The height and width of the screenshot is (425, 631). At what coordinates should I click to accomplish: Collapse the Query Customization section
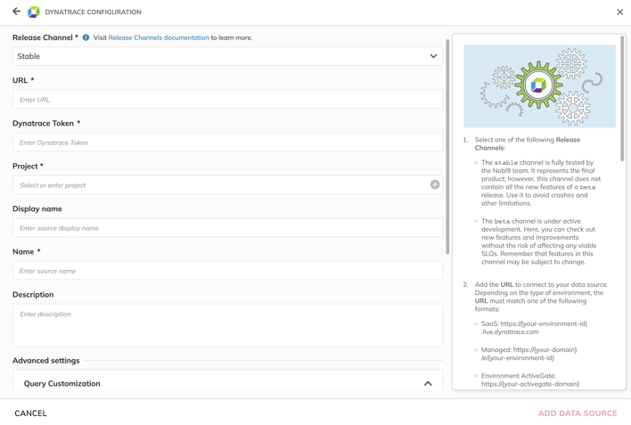(x=428, y=383)
